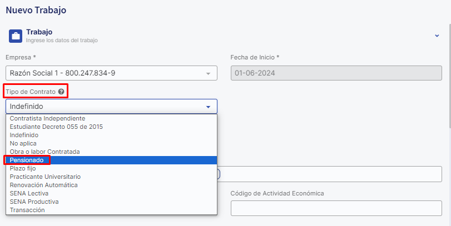Select Plazo fijo contract type
This screenshot has height=226, width=451.
(22, 168)
